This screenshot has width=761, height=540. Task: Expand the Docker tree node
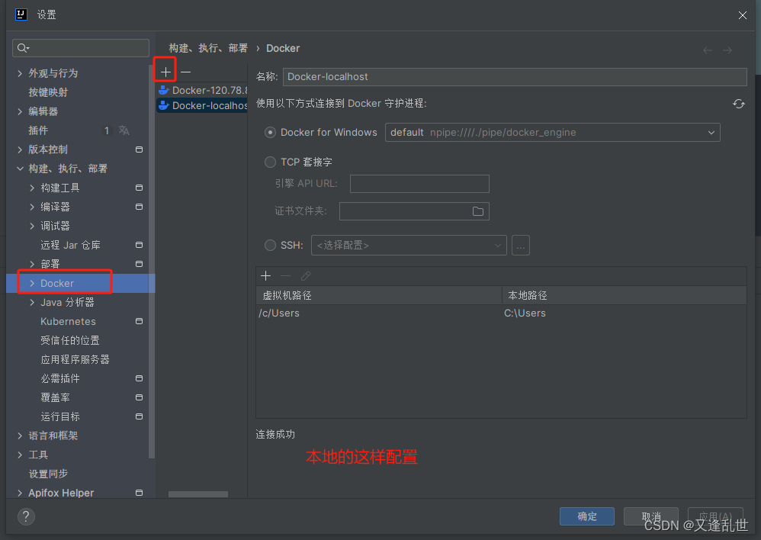(32, 283)
